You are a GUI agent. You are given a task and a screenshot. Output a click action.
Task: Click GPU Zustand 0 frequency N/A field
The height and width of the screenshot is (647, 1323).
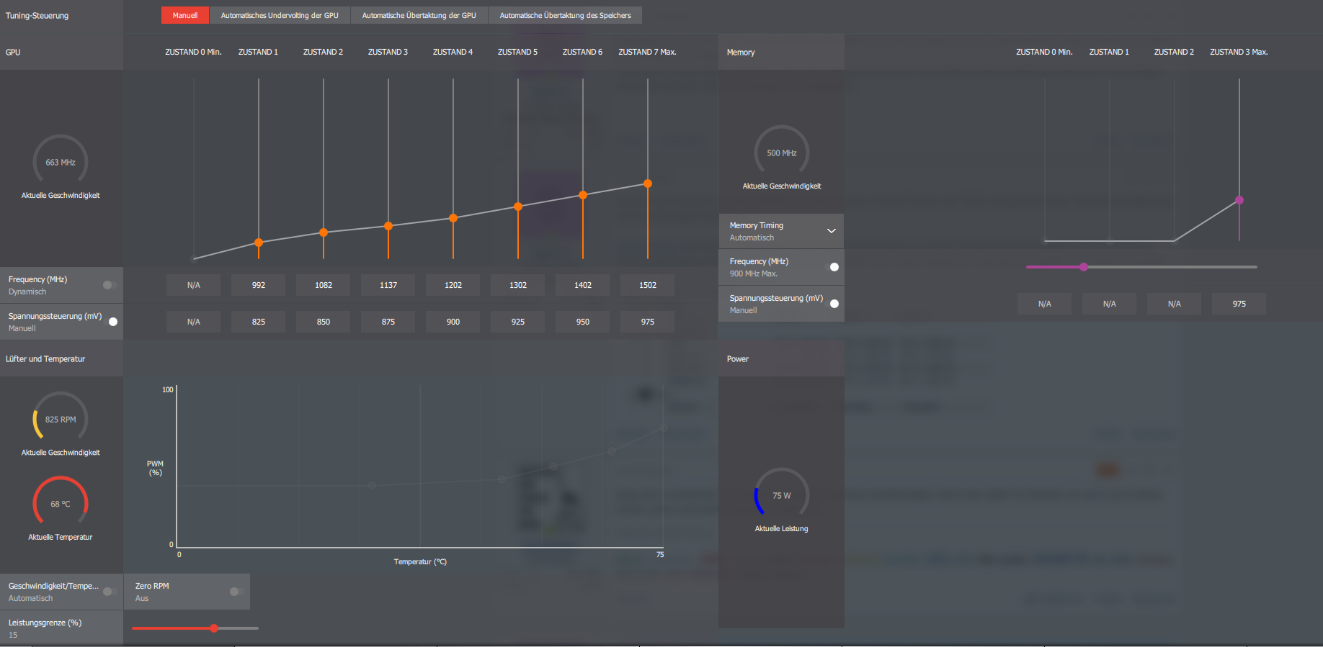point(194,285)
